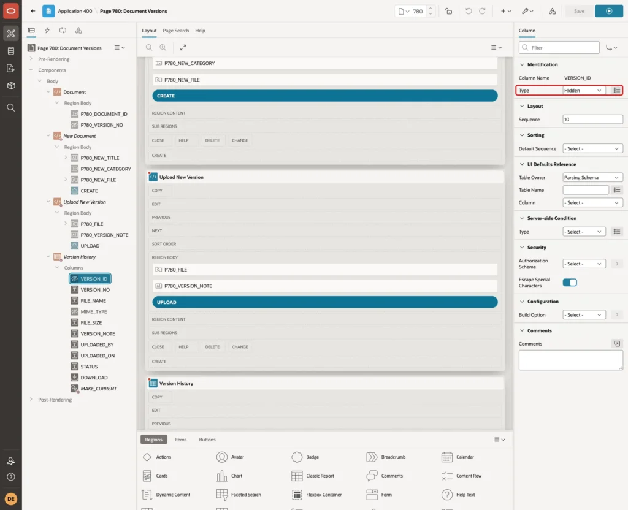Expand the Pre-Rendering tree node

click(31, 59)
